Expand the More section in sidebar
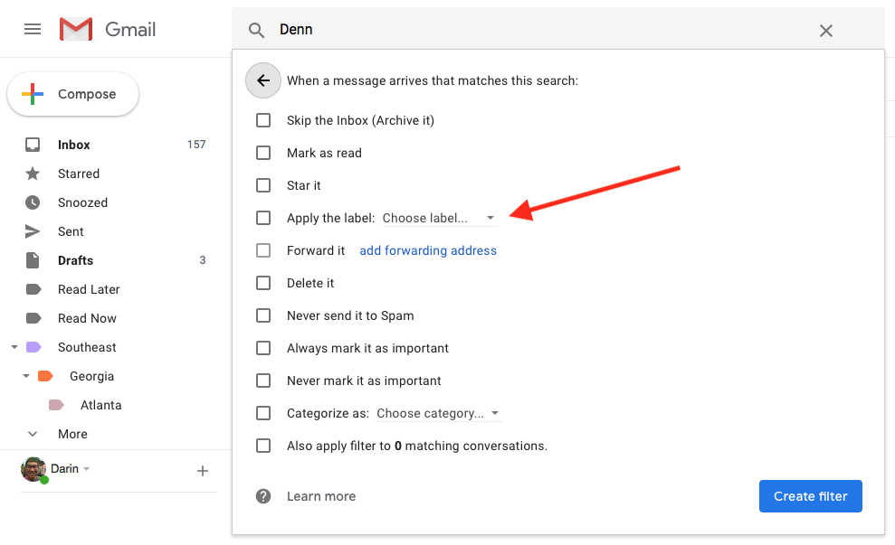895x545 pixels. (33, 434)
